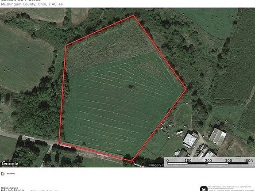255x191 pixels.
Task: Select the lone tree inside the field
Action: coord(131,88)
